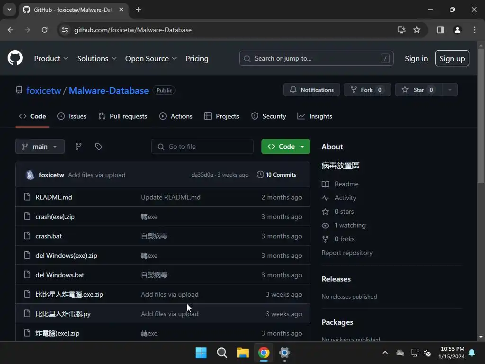Image resolution: width=485 pixels, height=364 pixels.
Task: Click the install app icon in address bar
Action: 401,30
